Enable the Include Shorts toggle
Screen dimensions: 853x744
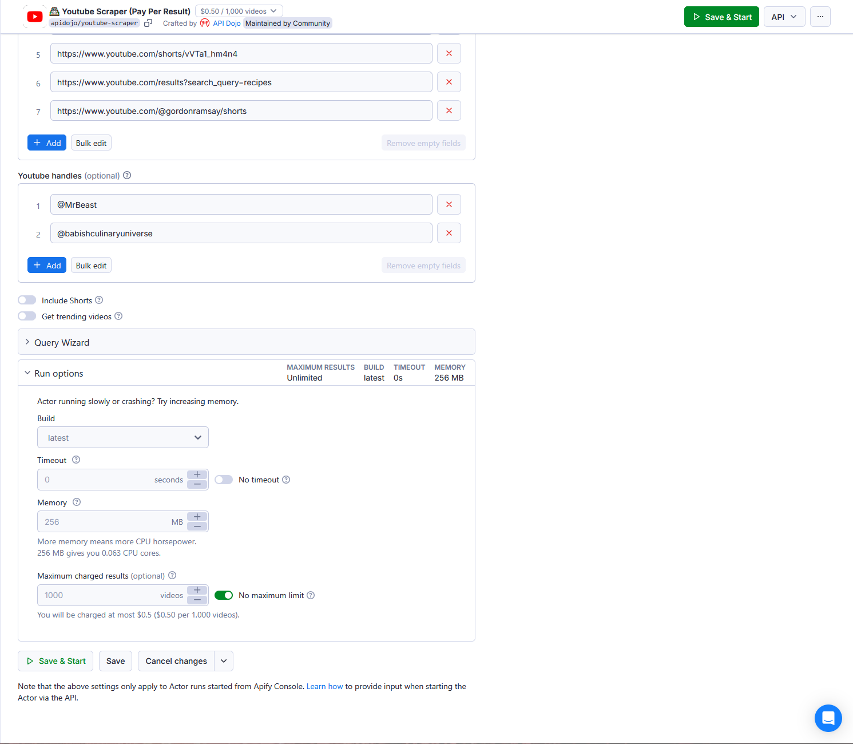pos(27,300)
